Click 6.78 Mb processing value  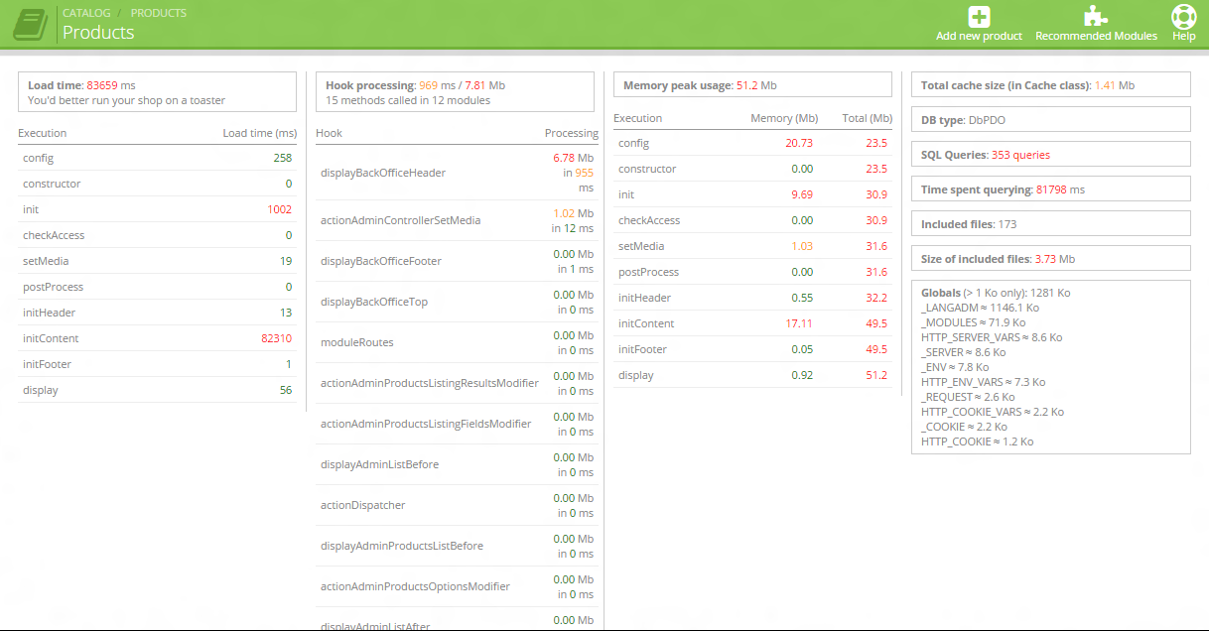(x=573, y=158)
